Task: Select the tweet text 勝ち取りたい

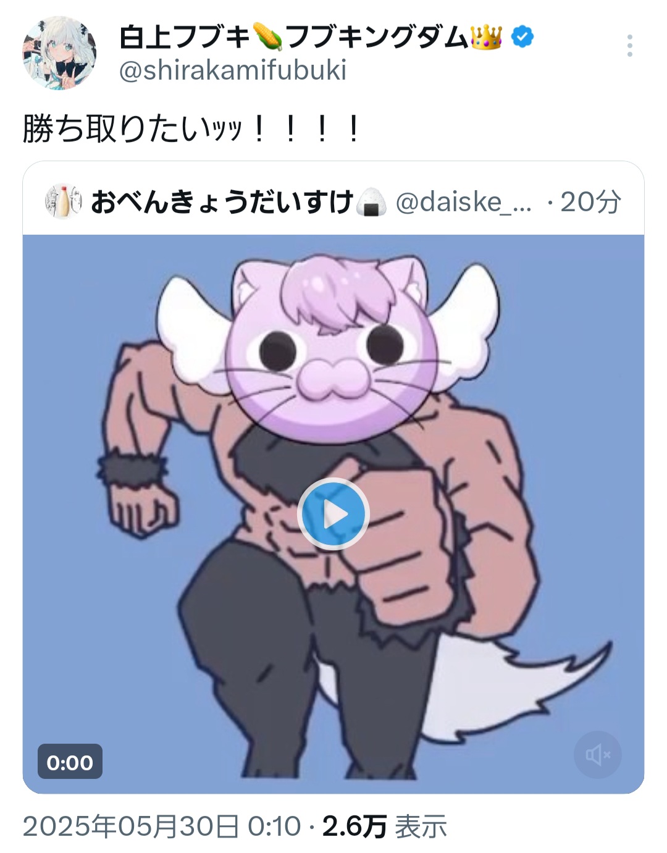Action: [117, 130]
